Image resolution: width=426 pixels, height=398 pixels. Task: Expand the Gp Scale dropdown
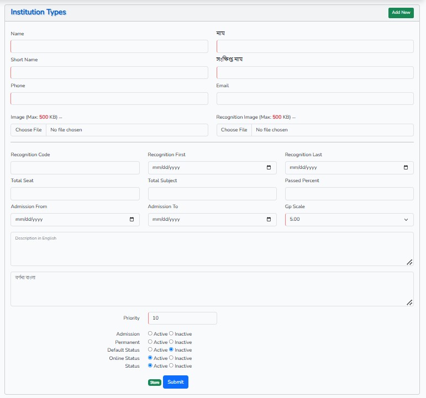(x=349, y=220)
